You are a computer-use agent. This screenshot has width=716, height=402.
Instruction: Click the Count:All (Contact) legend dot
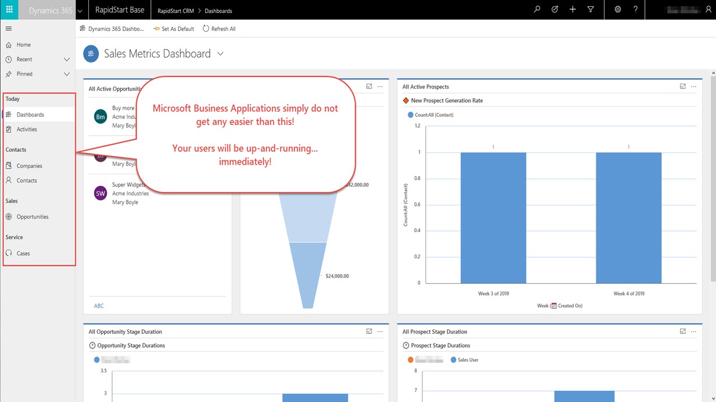coord(411,115)
